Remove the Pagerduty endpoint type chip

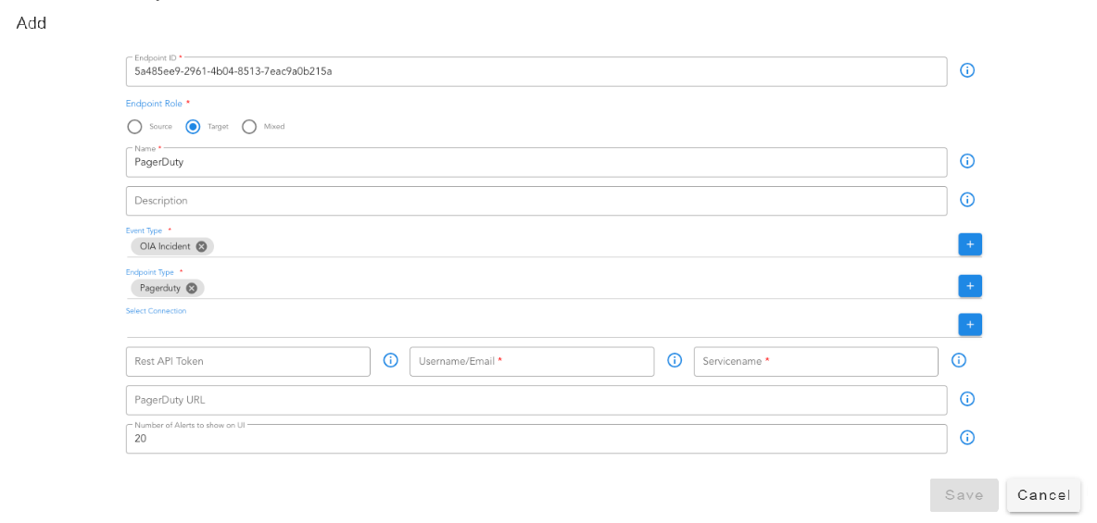click(192, 288)
